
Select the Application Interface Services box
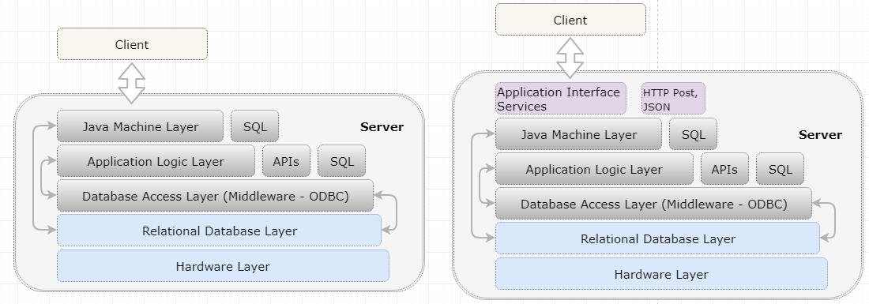(x=560, y=99)
